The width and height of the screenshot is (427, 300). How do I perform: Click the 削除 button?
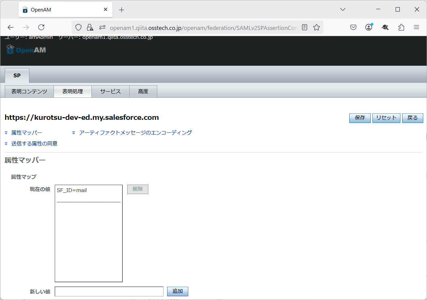[x=138, y=189]
